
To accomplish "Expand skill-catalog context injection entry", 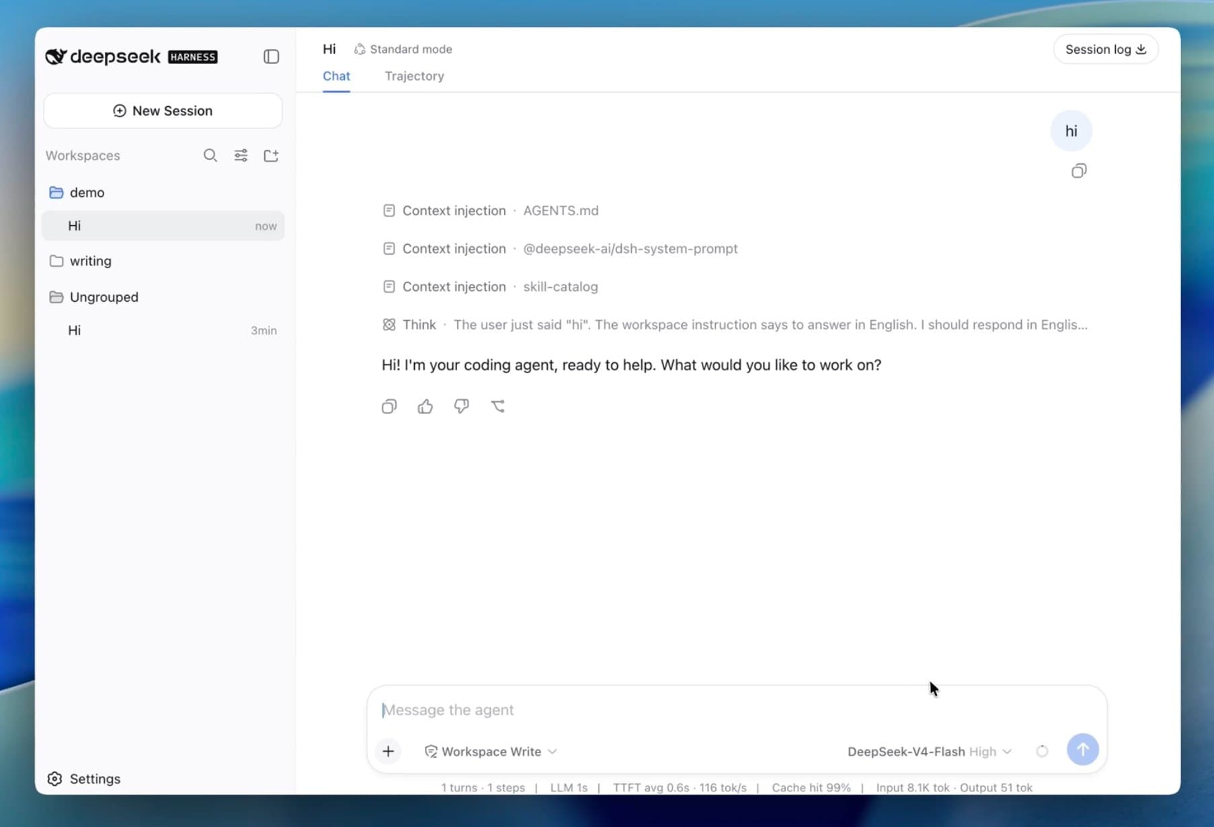I will coord(490,286).
